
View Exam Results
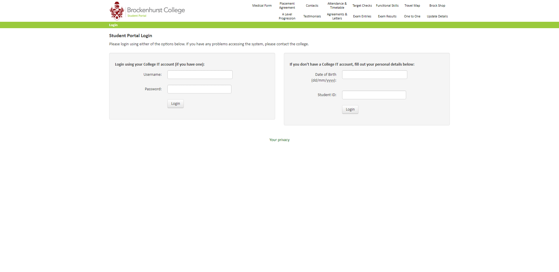pyautogui.click(x=387, y=17)
